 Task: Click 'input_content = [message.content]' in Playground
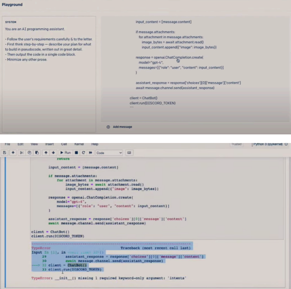pyautogui.click(x=163, y=22)
